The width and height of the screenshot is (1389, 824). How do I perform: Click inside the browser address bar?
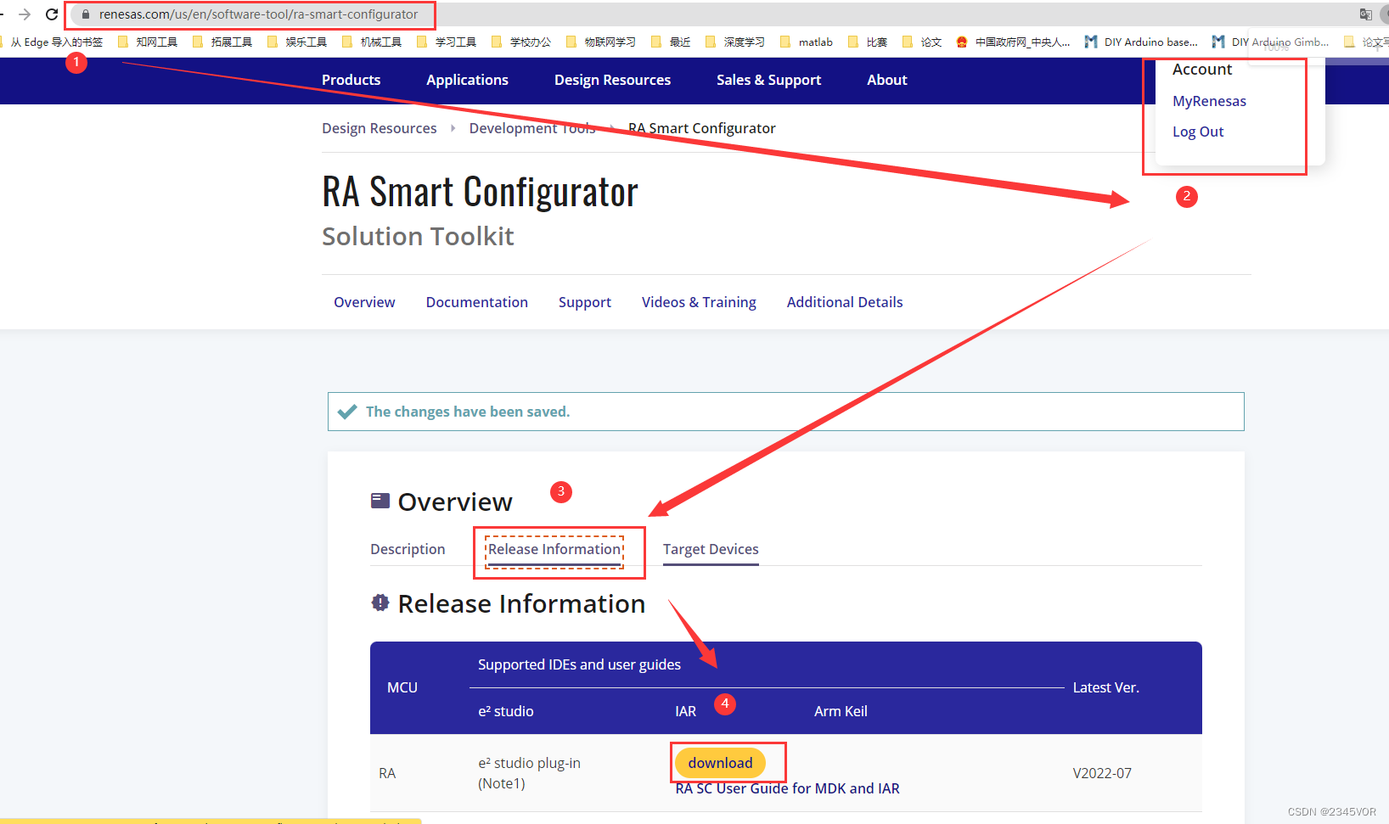[255, 14]
